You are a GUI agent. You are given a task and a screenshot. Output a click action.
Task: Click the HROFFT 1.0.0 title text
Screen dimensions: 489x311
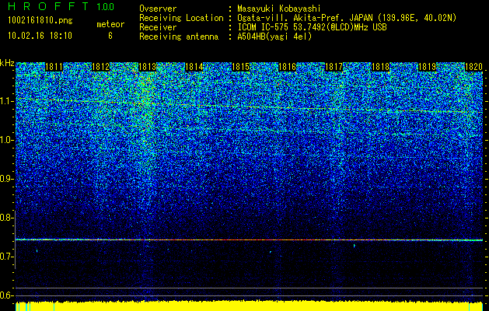(61, 6)
